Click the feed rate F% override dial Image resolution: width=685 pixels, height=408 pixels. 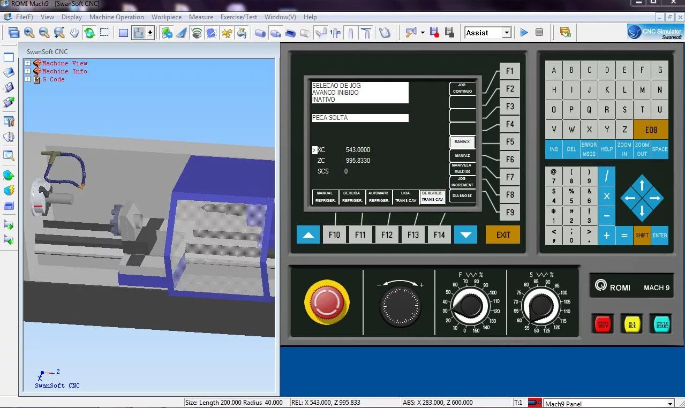tap(470, 306)
